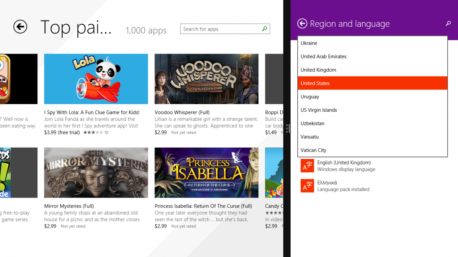The width and height of the screenshot is (458, 257).
Task: Open I Spy With Lola app thumbnail
Action: (x=96, y=79)
